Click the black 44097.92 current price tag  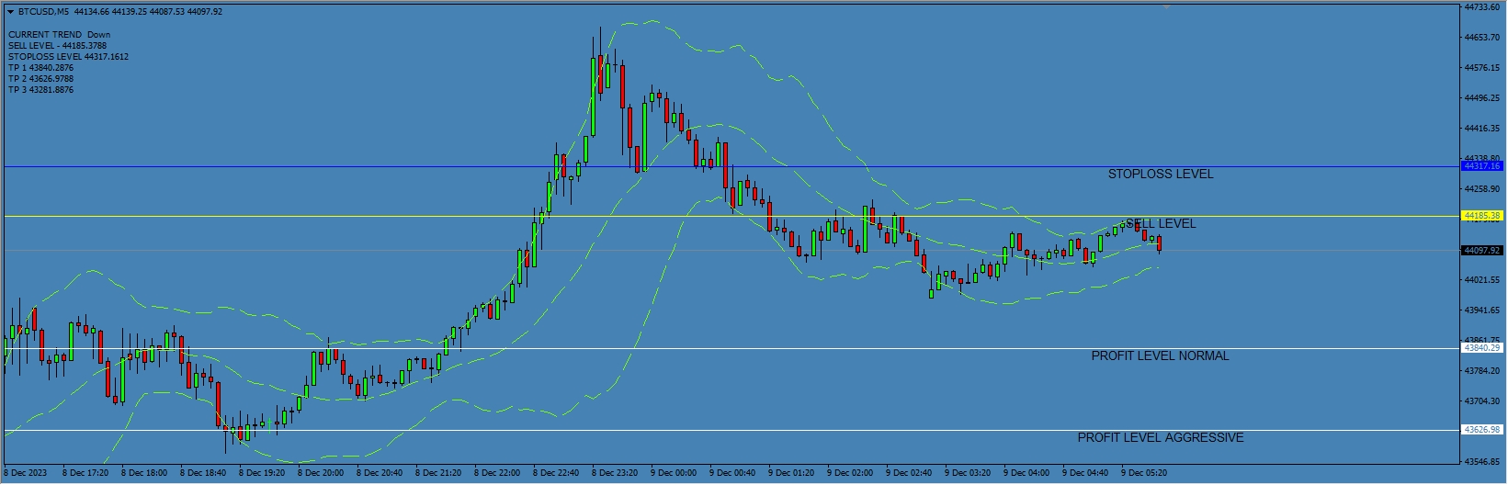(x=1481, y=250)
